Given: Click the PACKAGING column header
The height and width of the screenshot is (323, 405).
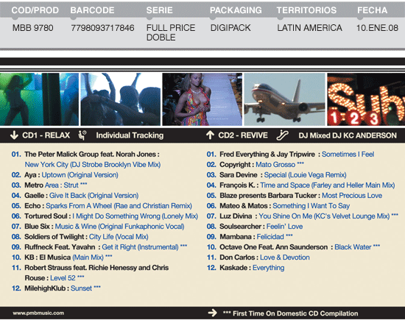Looking at the screenshot, I should (236, 10).
